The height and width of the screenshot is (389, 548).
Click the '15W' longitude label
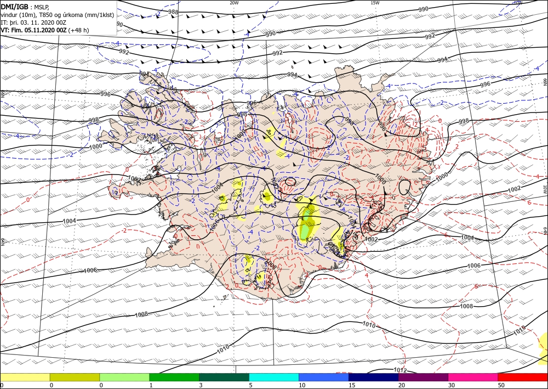(x=375, y=3)
